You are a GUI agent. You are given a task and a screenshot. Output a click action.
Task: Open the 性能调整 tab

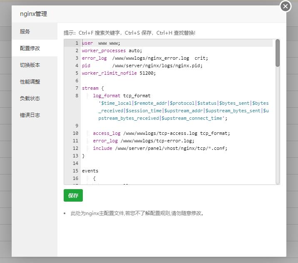30,82
